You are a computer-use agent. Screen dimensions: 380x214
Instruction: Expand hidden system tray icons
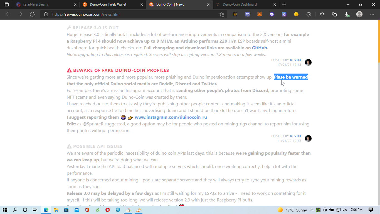point(312,210)
